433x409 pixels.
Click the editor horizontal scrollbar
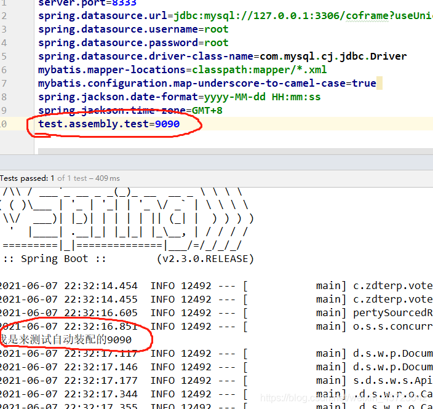click(236, 151)
